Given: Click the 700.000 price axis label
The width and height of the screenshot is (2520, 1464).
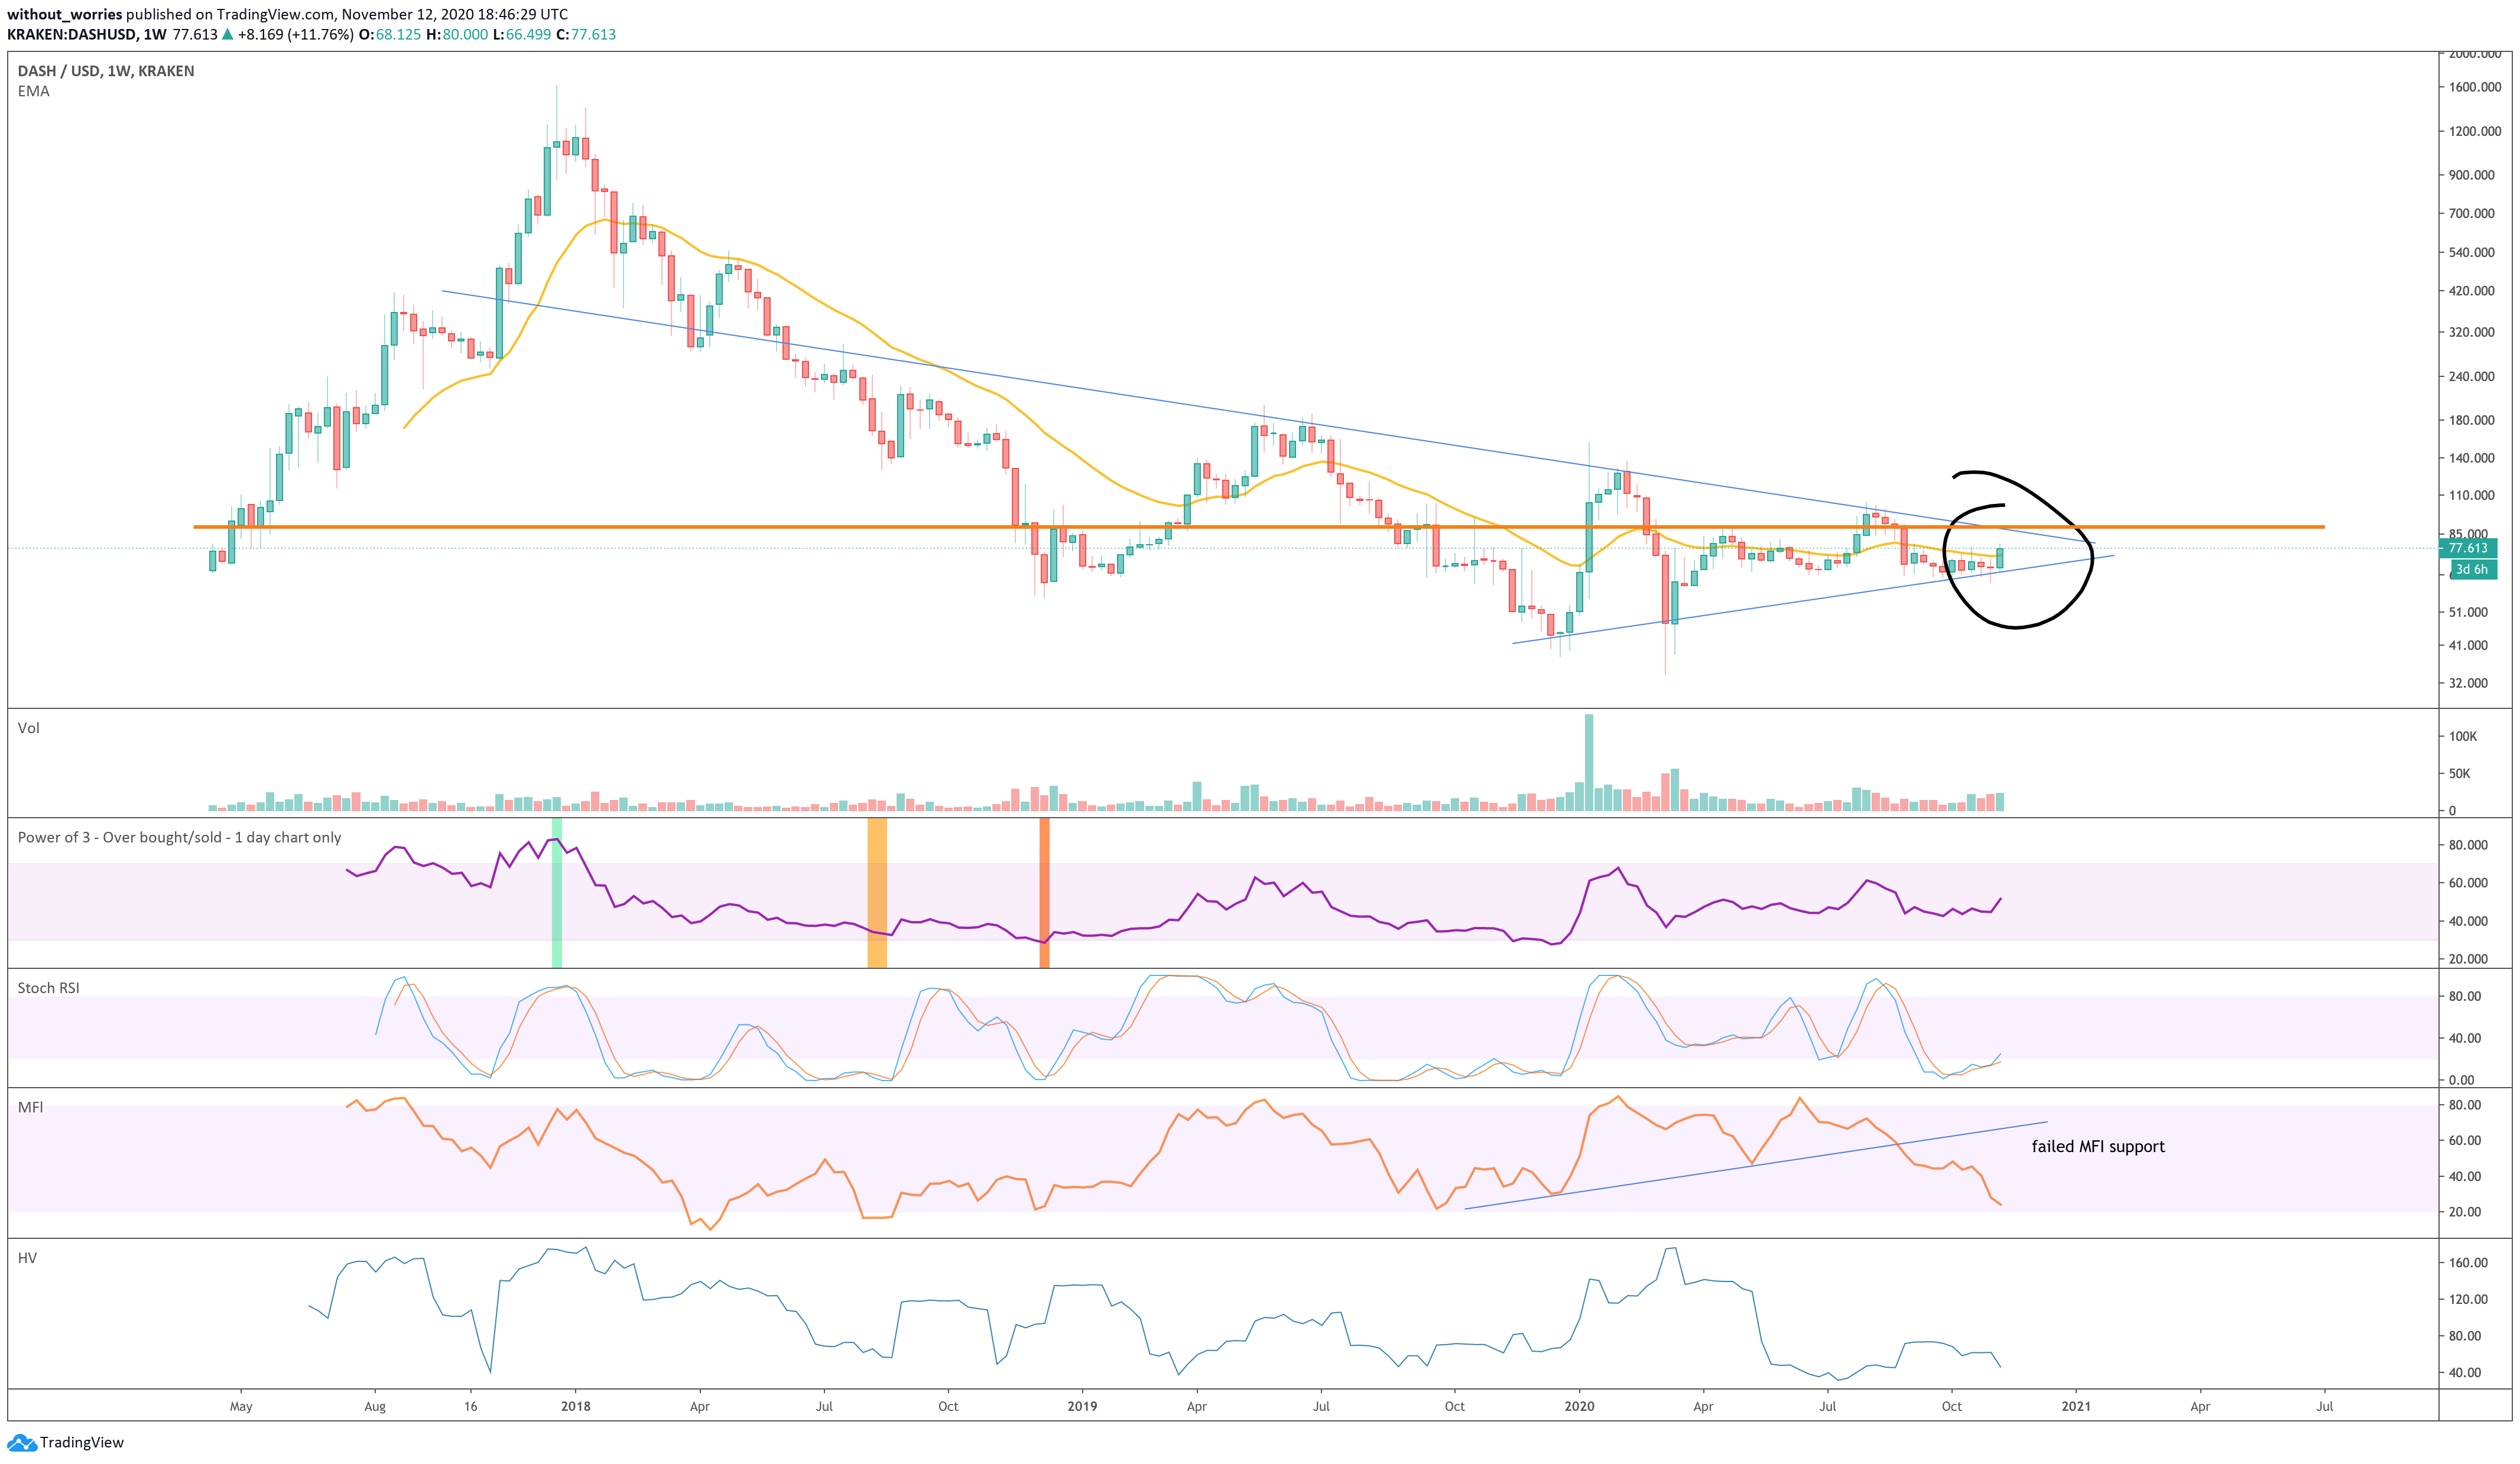Looking at the screenshot, I should click(x=2471, y=213).
